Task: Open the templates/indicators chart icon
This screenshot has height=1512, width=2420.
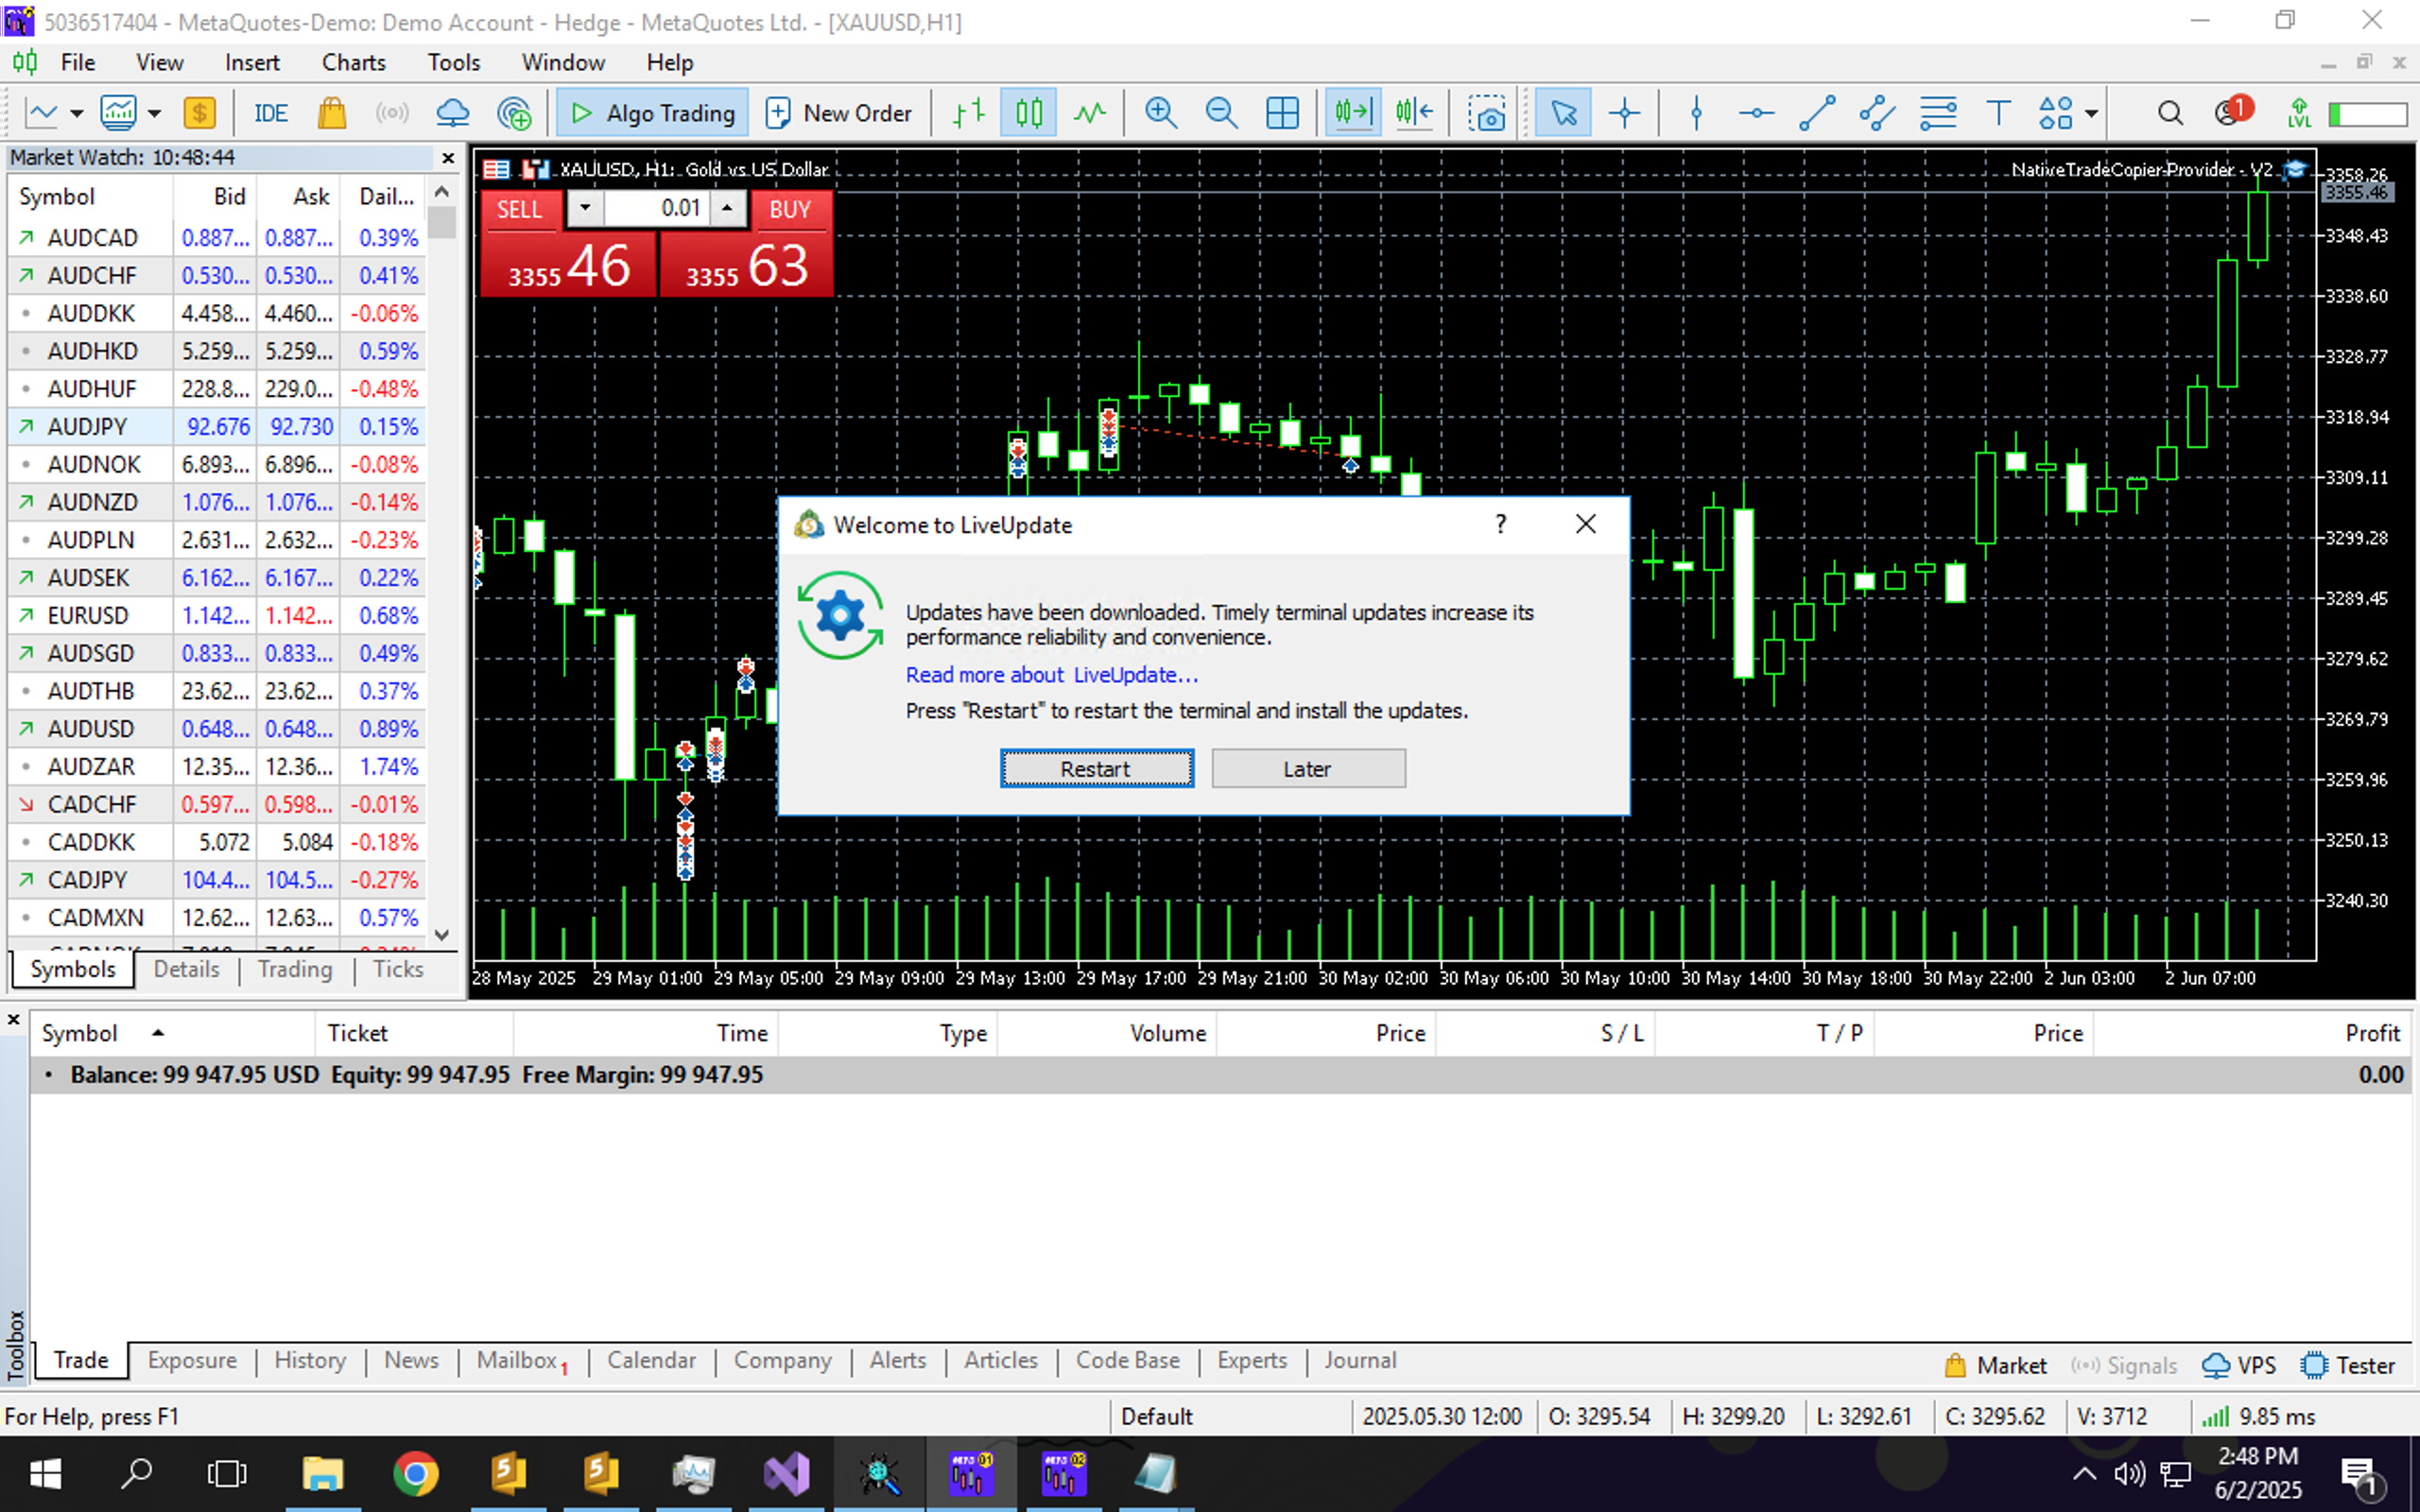Action: [118, 113]
